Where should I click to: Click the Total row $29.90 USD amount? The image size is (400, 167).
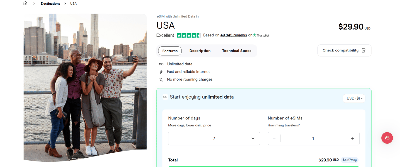click(x=329, y=160)
